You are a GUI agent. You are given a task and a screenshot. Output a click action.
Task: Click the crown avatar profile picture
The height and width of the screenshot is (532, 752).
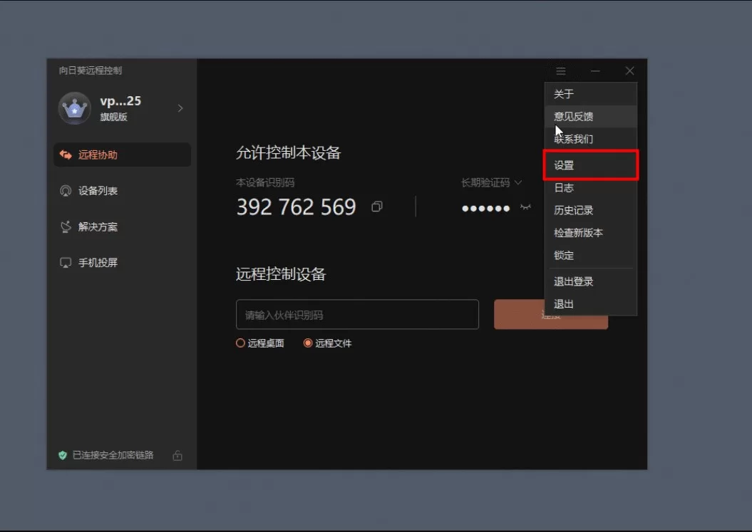coord(74,108)
